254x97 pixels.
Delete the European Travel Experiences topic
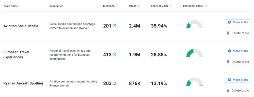237,62
